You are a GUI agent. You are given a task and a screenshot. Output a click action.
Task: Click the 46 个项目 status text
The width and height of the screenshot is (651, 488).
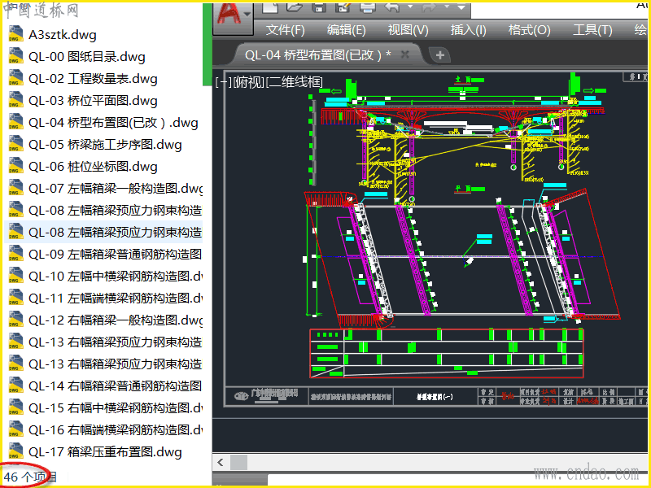coord(30,477)
